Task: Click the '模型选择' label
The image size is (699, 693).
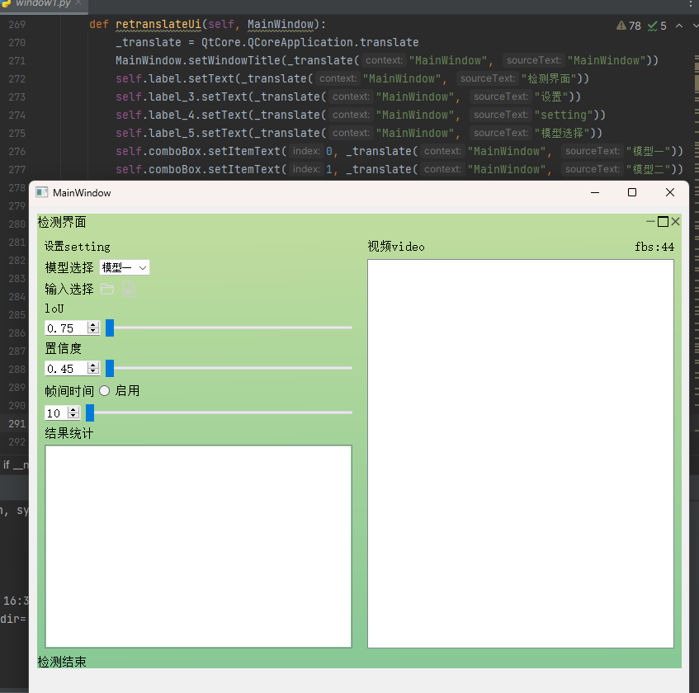Action: click(69, 267)
